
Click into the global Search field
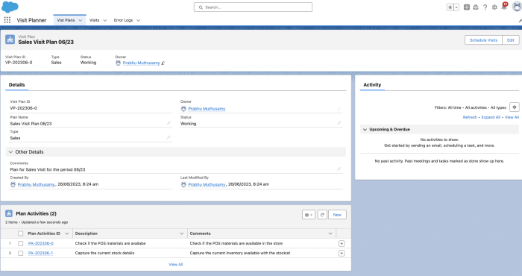point(253,7)
